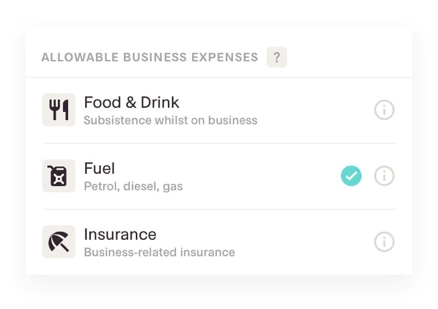Click the Business-related insurance description

tap(159, 252)
